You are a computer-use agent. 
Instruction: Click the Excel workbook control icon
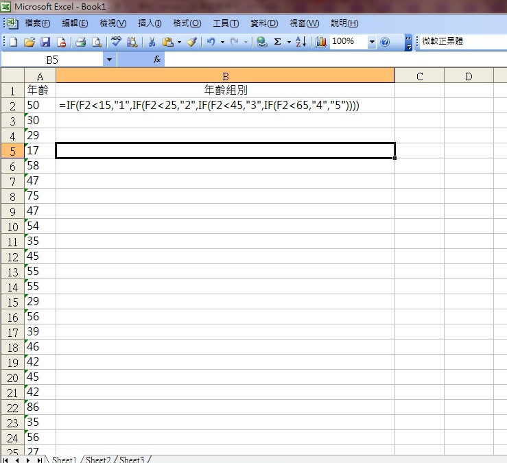[12, 23]
